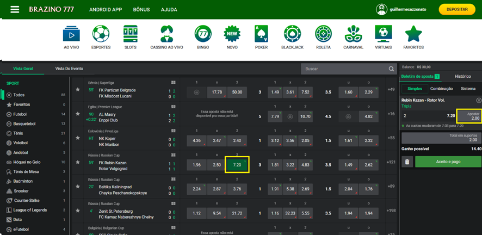This screenshot has width=482, height=235.
Task: Click the user avatar icon
Action: [381, 10]
